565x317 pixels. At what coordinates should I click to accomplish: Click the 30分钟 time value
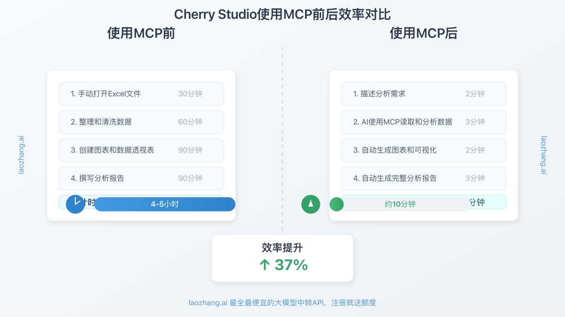tap(190, 94)
